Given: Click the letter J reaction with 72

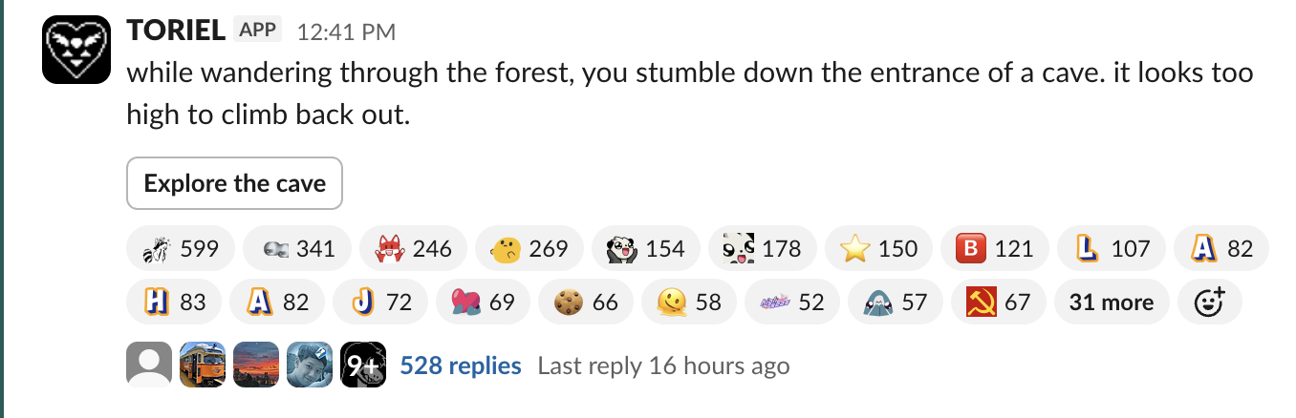Looking at the screenshot, I should (x=380, y=303).
